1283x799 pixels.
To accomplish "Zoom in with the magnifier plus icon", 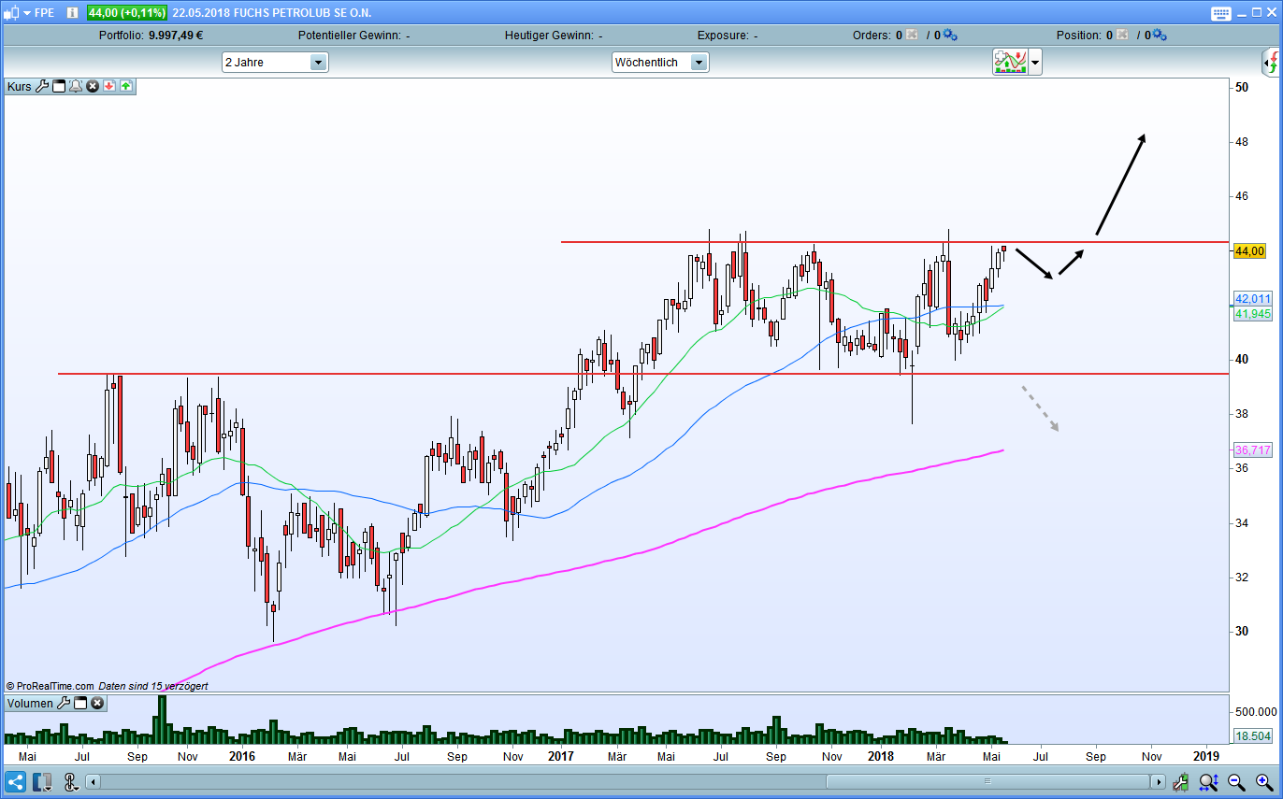I will pos(1261,782).
